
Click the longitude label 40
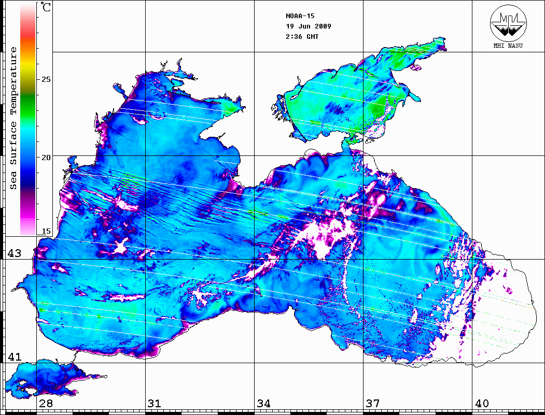click(482, 403)
